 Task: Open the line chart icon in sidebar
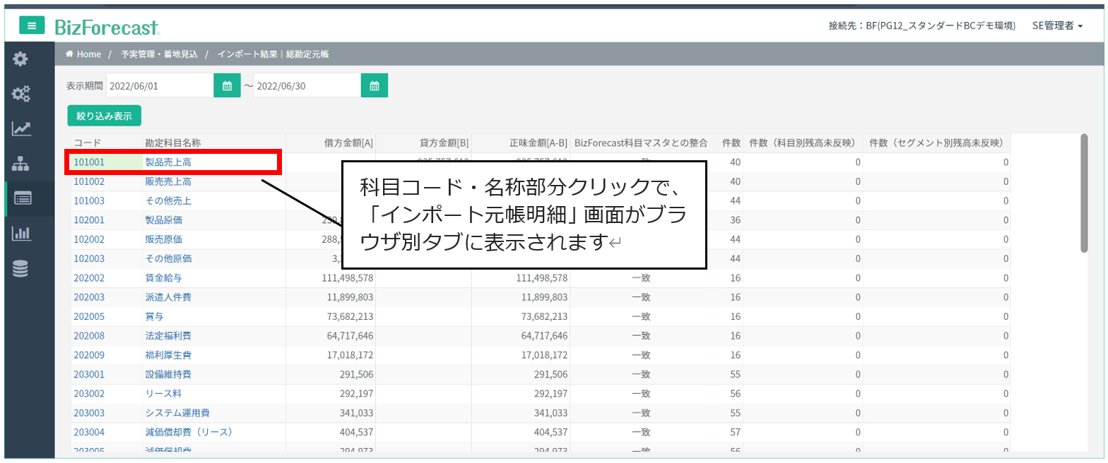[21, 128]
